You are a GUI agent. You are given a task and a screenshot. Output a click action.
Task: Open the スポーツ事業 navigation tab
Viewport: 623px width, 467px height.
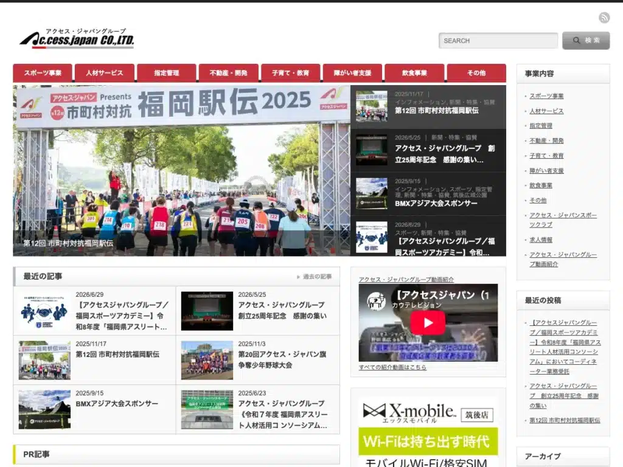click(43, 73)
